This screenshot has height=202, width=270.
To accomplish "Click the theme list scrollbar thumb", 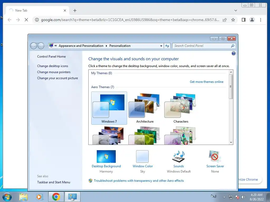I will pos(231,87).
